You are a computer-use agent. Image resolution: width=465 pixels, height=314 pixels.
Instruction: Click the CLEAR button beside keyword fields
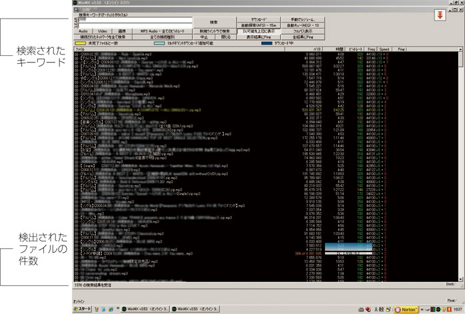[76, 23]
